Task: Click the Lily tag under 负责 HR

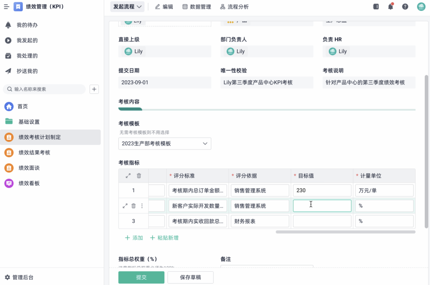Action: click(338, 51)
